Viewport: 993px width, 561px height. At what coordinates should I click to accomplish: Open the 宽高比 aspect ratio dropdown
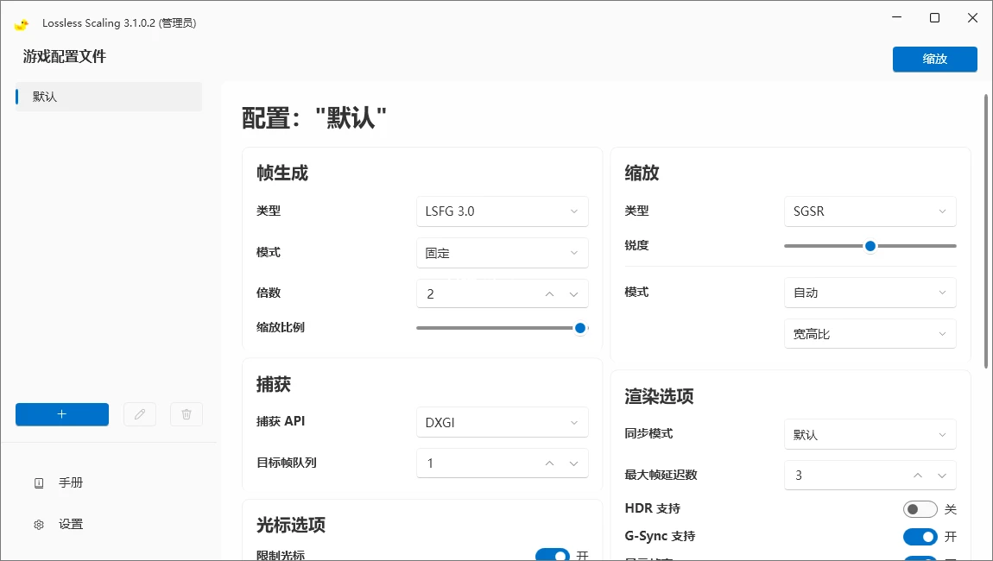tap(870, 334)
